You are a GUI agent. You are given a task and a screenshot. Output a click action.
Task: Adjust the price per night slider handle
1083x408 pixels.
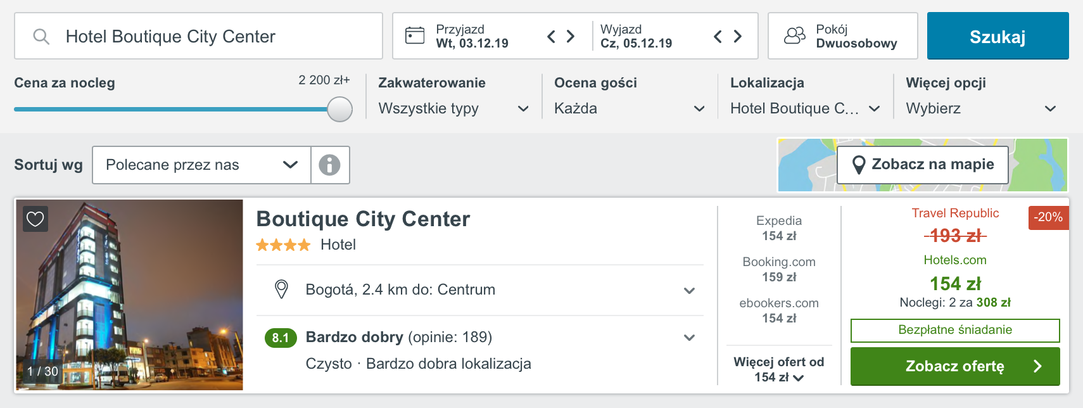[340, 109]
